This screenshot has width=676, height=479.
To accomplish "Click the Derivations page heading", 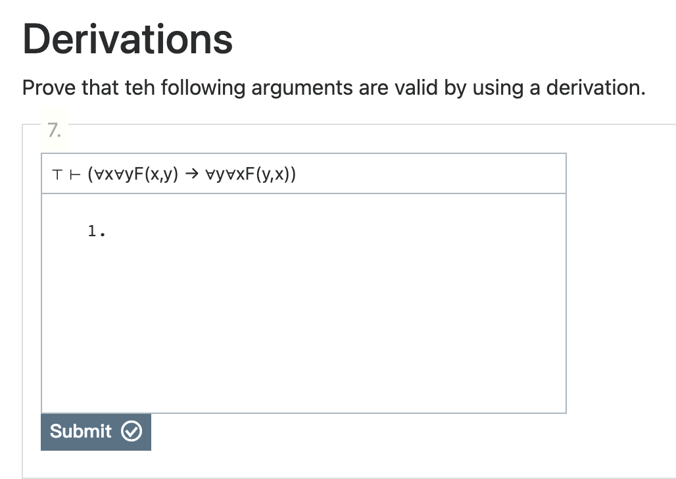I will pos(126,39).
